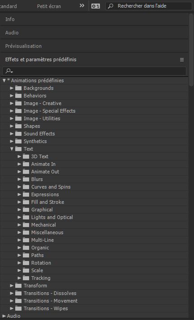Click the 3D Text folder icon

click(x=26, y=156)
